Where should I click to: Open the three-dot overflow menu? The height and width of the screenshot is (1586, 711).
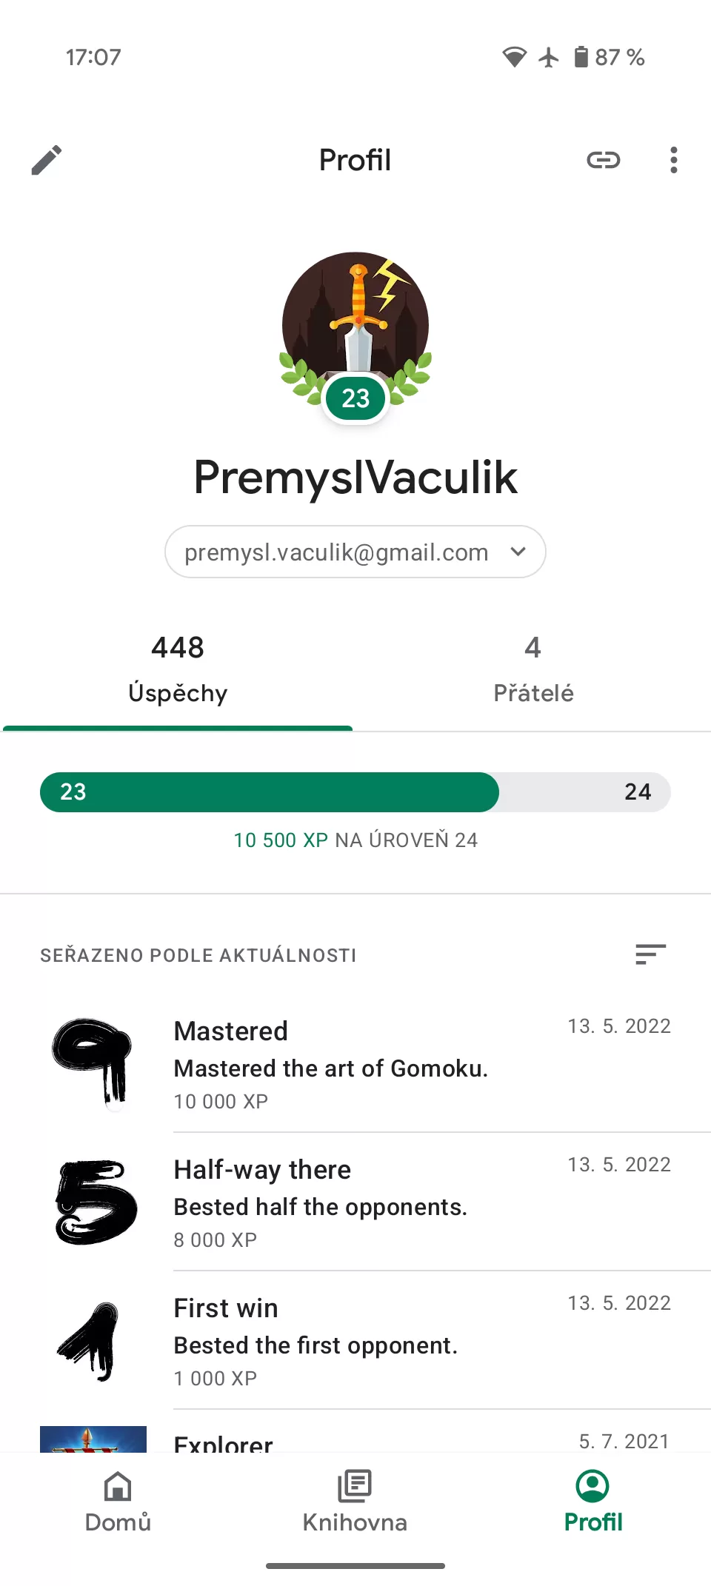(x=673, y=160)
